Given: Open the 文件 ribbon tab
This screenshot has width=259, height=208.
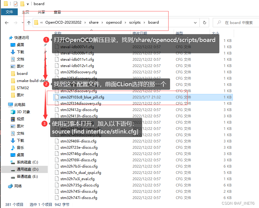Looking at the screenshot, I should point(9,12).
